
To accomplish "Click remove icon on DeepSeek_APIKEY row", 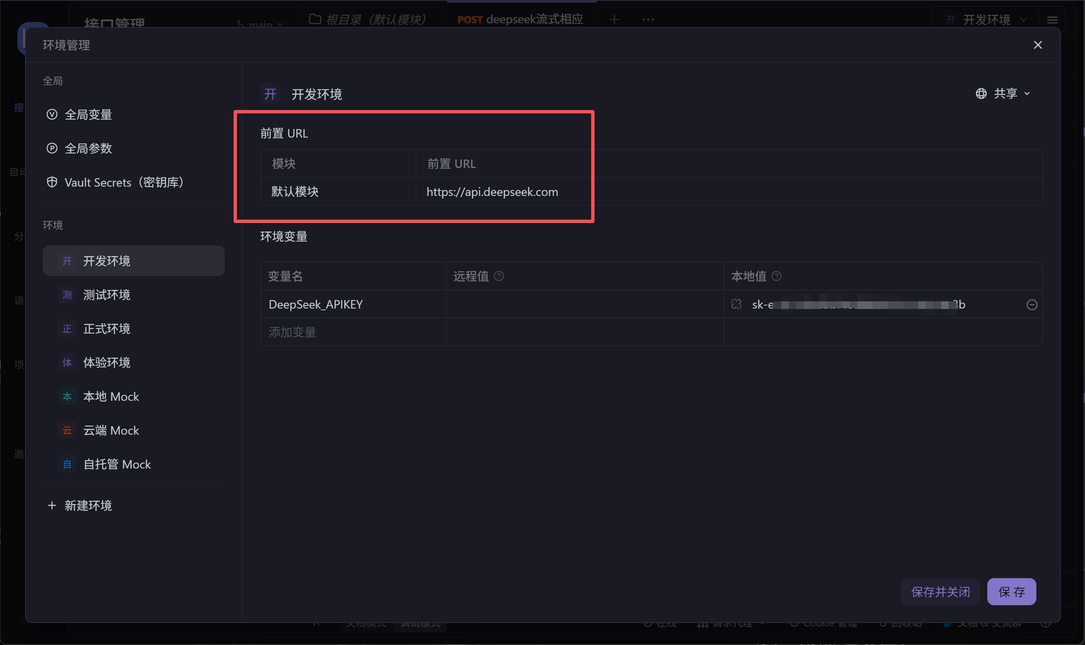I will pyautogui.click(x=1032, y=305).
